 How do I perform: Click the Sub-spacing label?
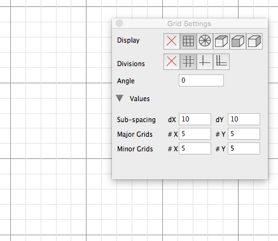[x=136, y=120]
